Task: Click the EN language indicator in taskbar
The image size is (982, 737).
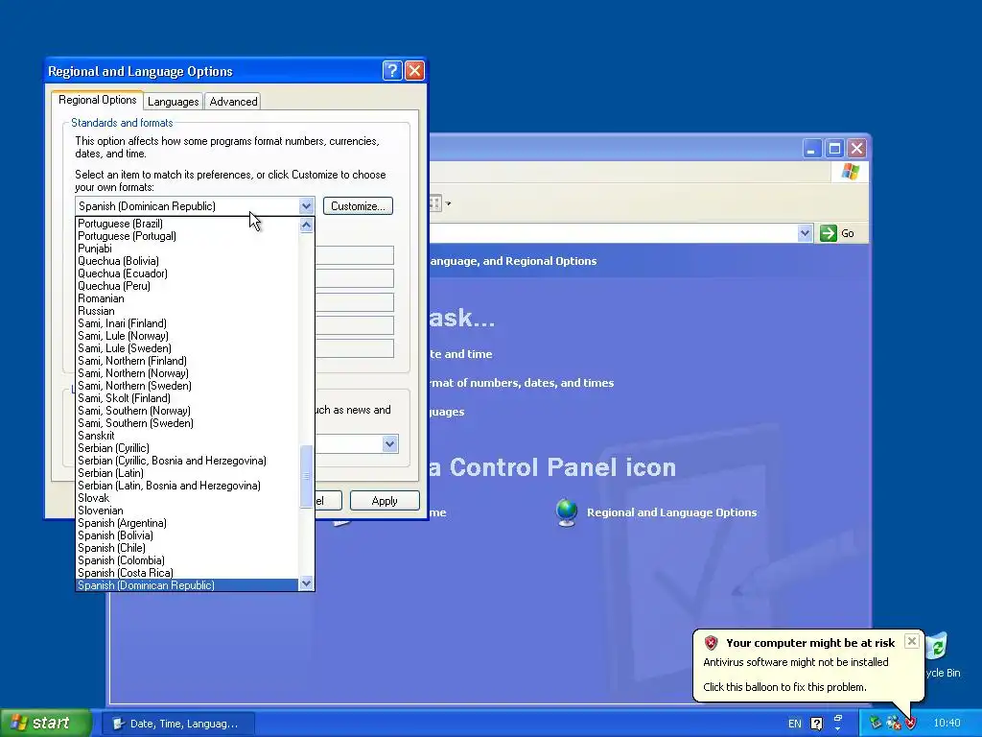Action: [x=795, y=724]
